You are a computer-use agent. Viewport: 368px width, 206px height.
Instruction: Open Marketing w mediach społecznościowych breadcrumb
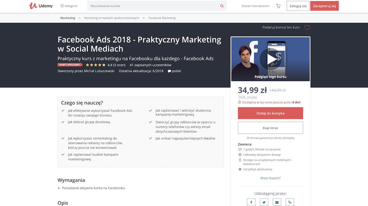click(x=112, y=18)
